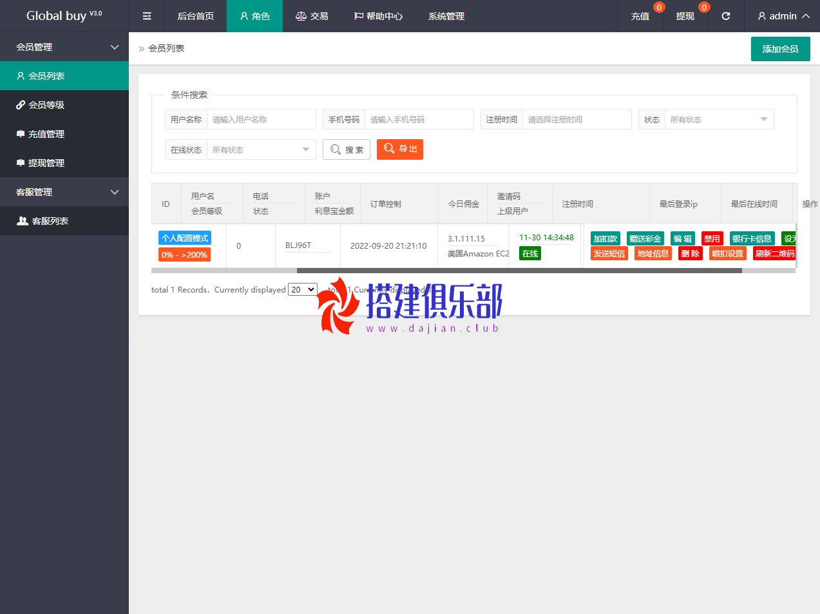Click the invite code BLJ96T cell
This screenshot has width=820, height=614.
click(x=298, y=245)
